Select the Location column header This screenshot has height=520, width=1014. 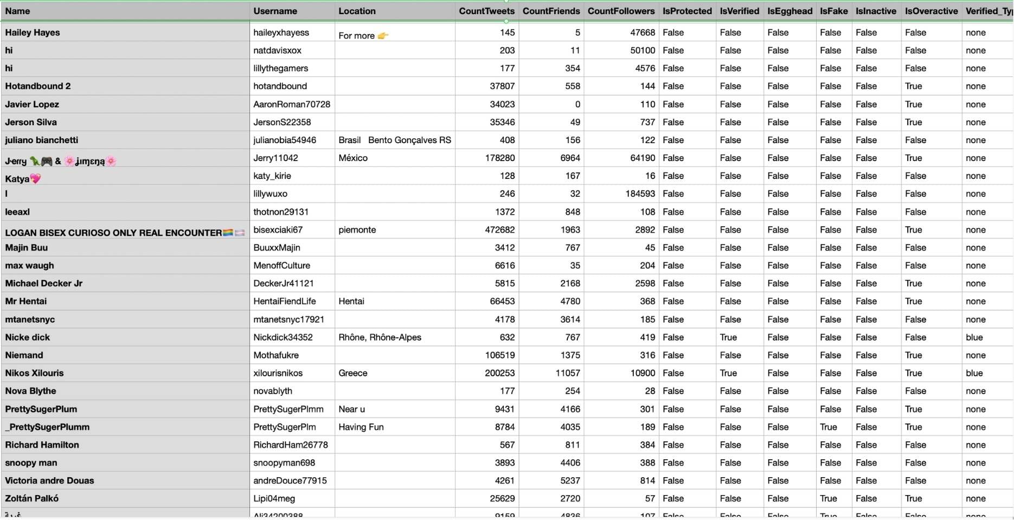pos(357,11)
